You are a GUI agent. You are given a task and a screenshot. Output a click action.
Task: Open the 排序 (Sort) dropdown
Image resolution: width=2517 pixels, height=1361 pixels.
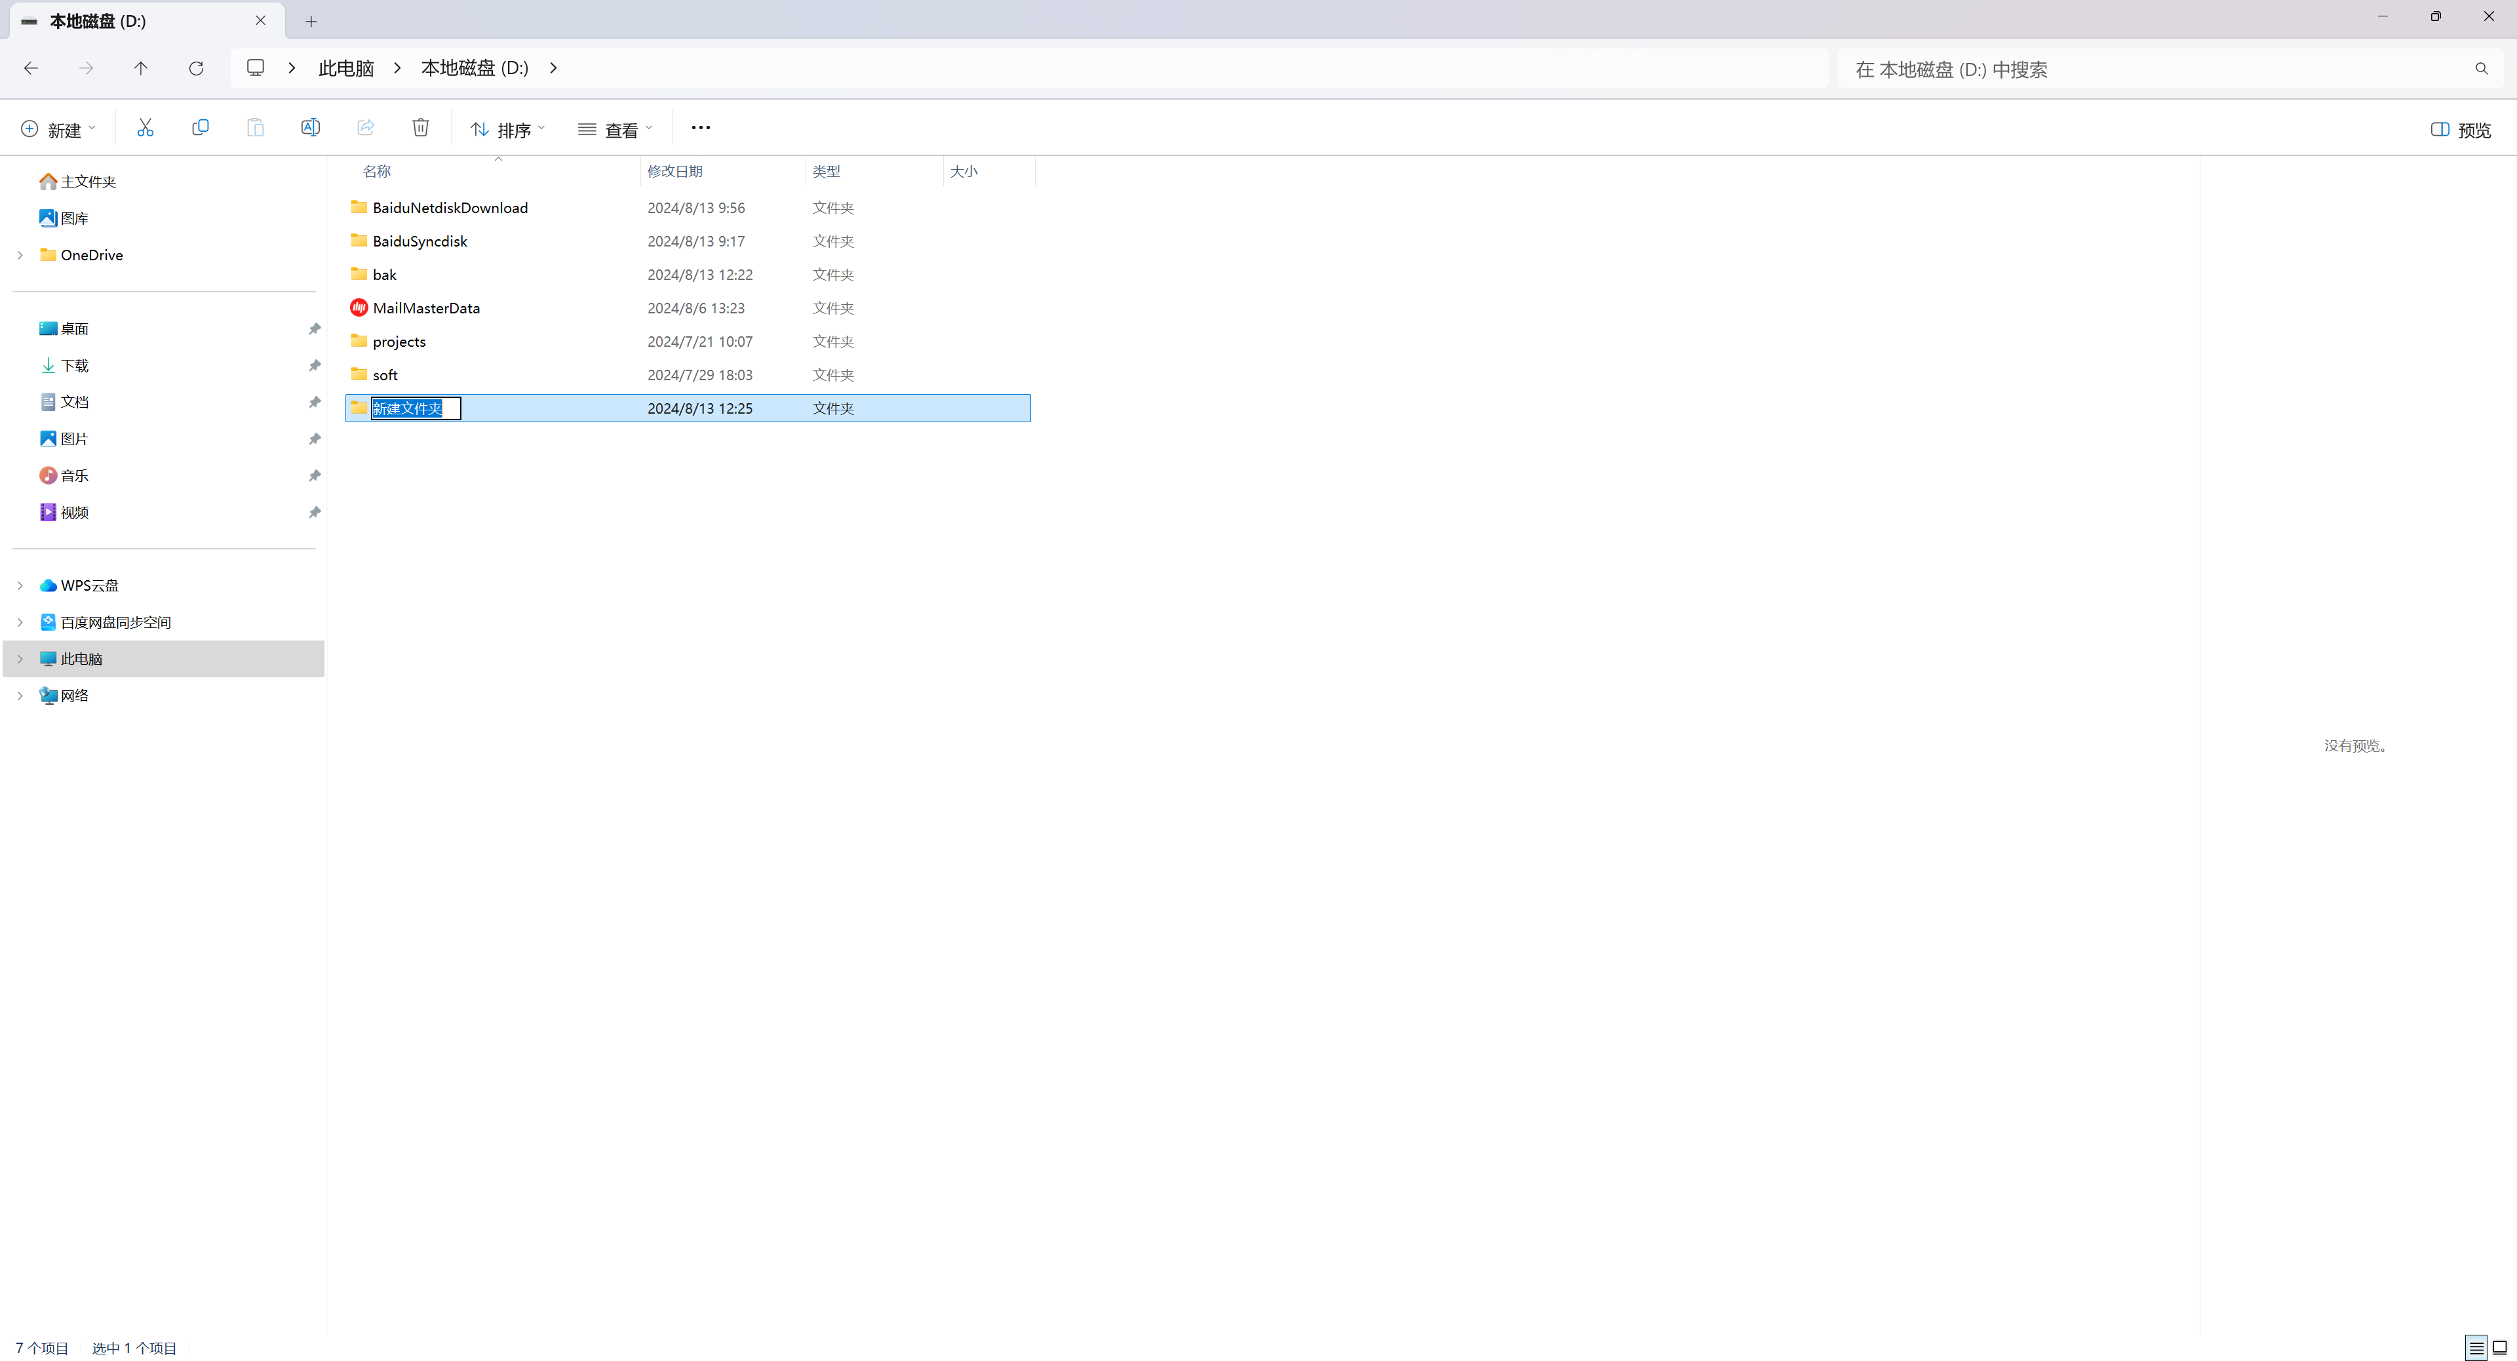[507, 130]
